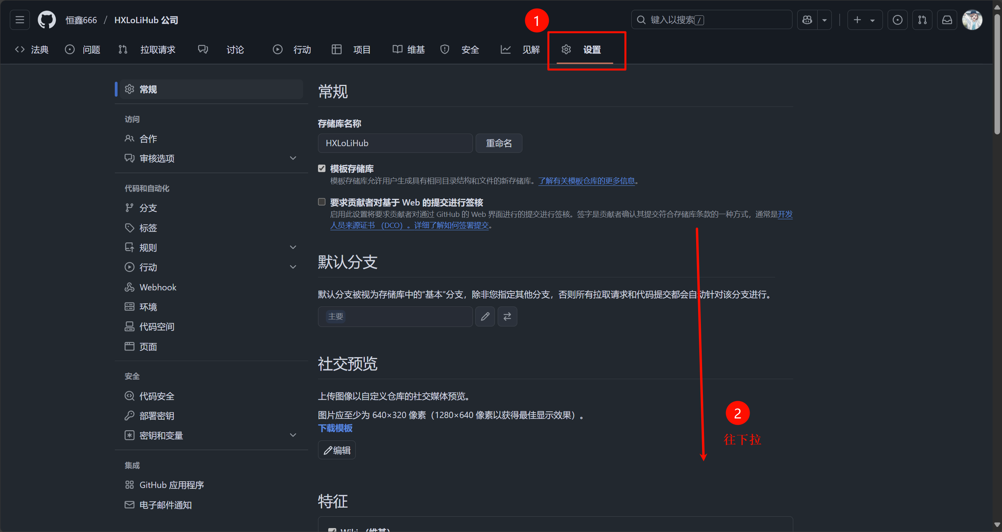Click the HXLoLiHub repository name link
The height and width of the screenshot is (532, 1002).
tap(146, 20)
